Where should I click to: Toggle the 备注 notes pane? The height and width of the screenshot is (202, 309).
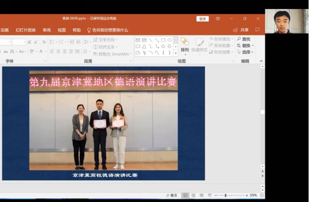point(171,196)
